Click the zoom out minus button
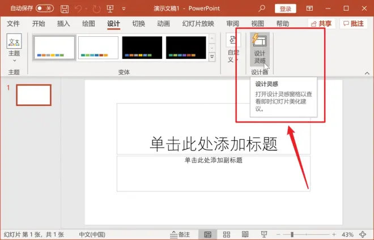 click(278, 235)
